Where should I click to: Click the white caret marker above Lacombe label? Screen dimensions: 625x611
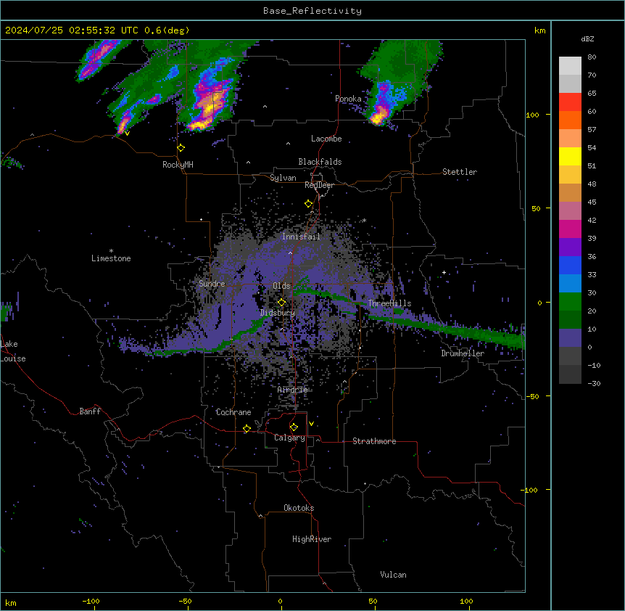pyautogui.click(x=288, y=143)
